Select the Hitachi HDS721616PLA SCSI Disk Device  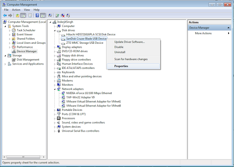pyautogui.click(x=91, y=34)
